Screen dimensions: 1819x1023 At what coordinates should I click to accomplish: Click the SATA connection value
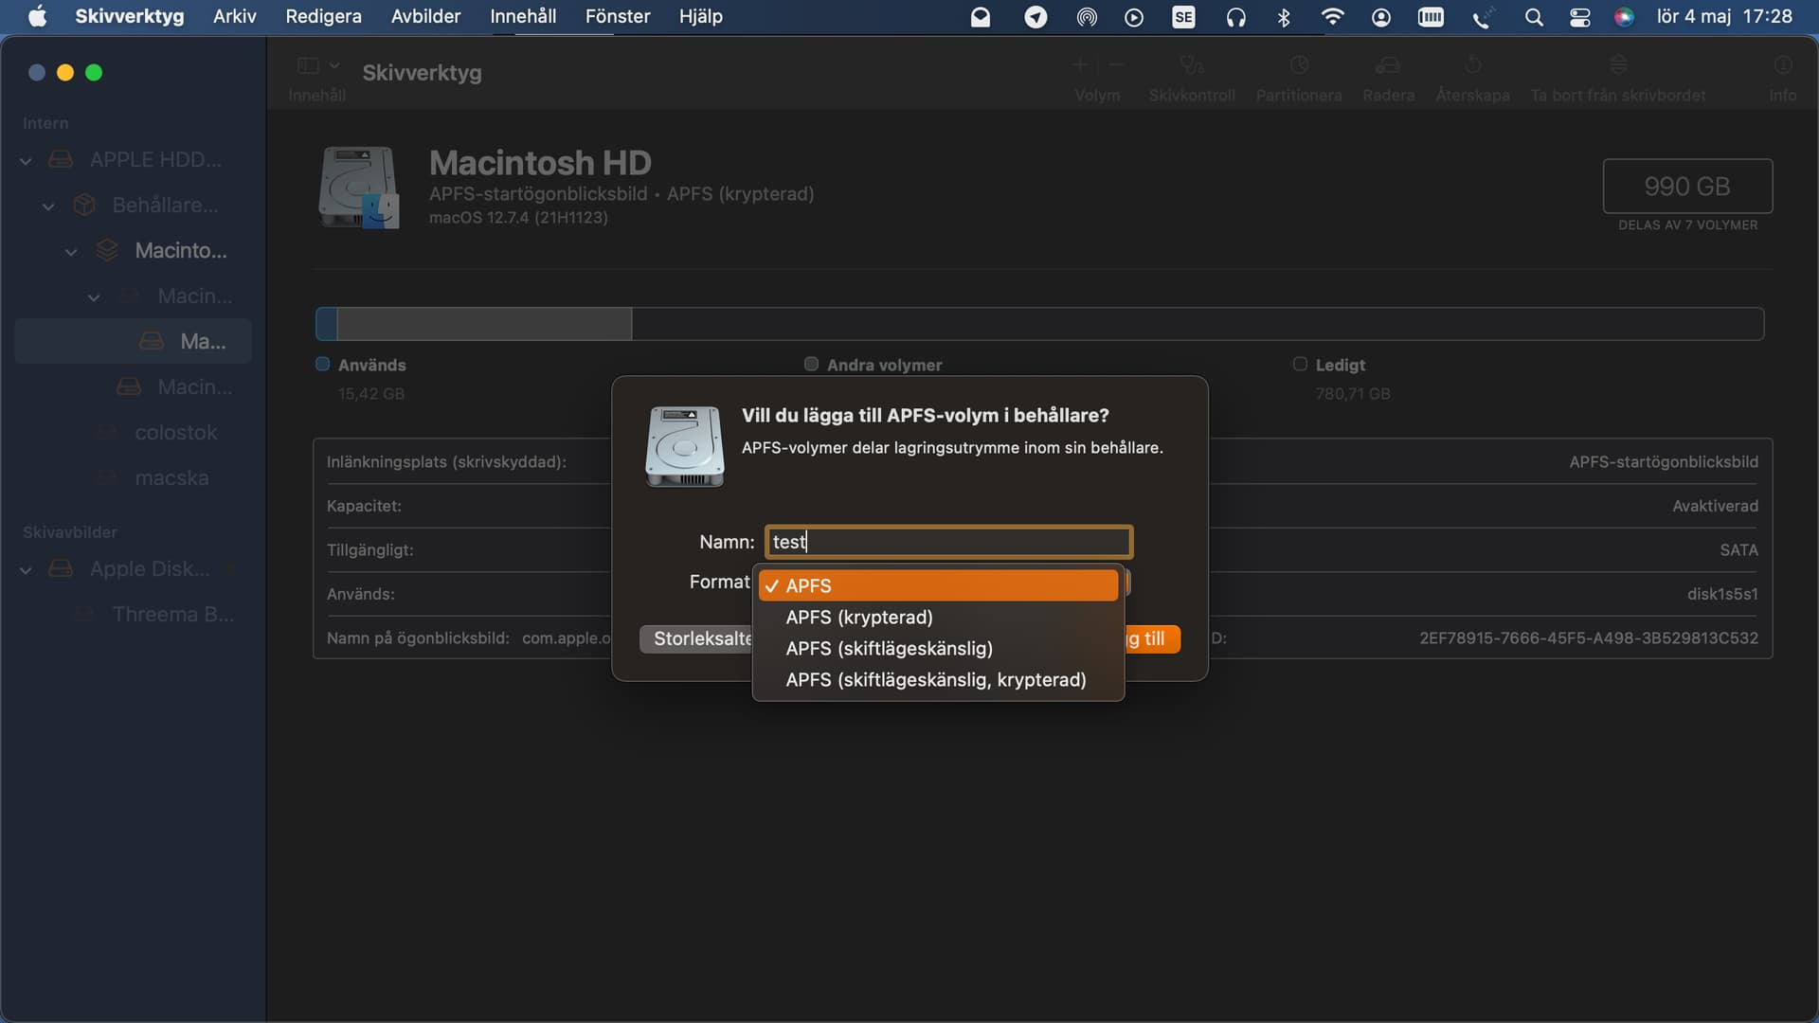pyautogui.click(x=1738, y=550)
